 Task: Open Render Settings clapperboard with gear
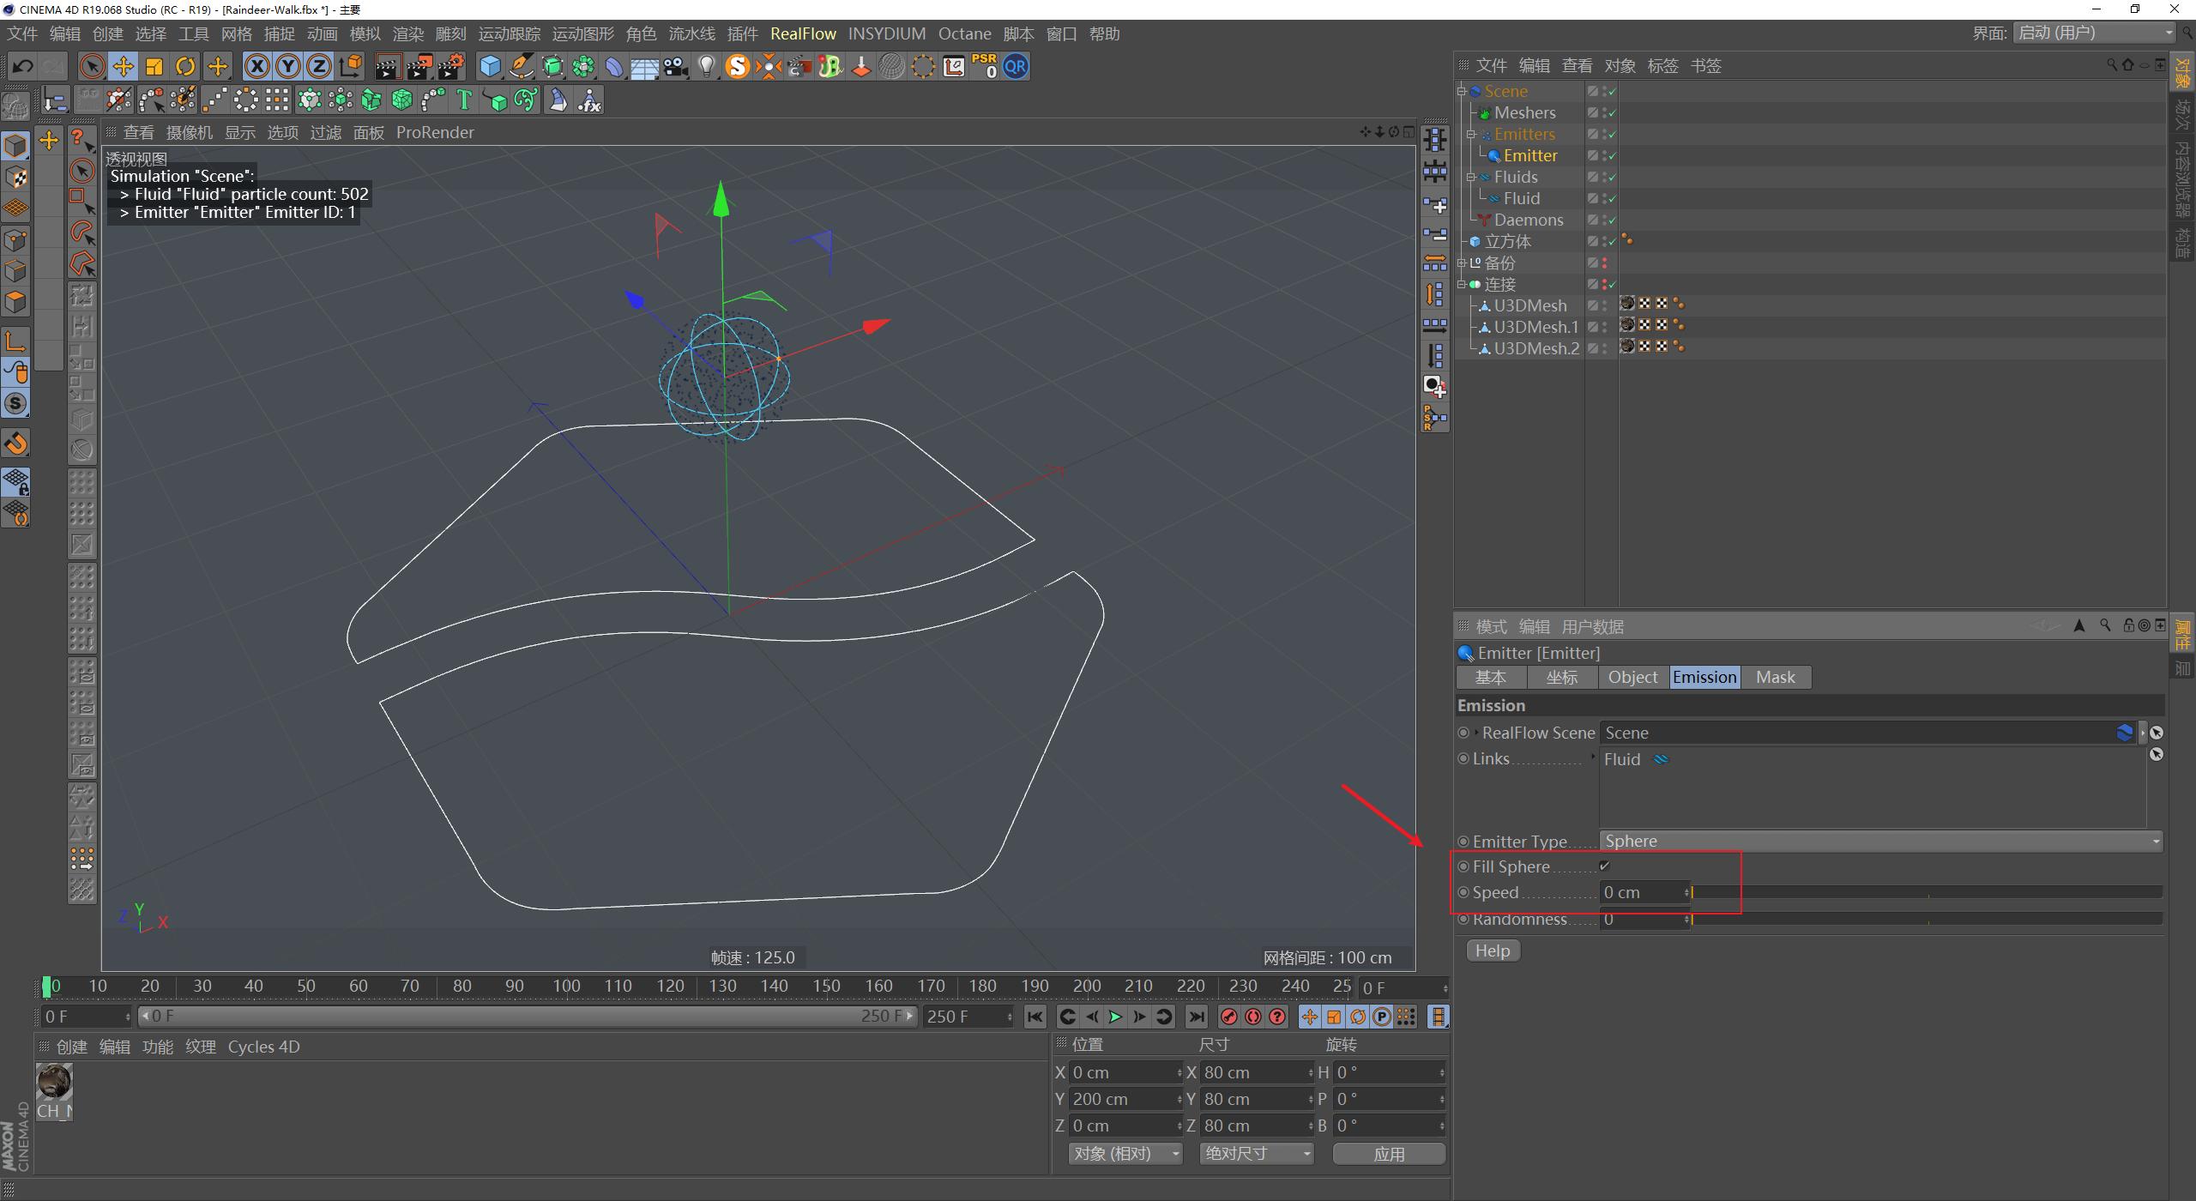(451, 66)
